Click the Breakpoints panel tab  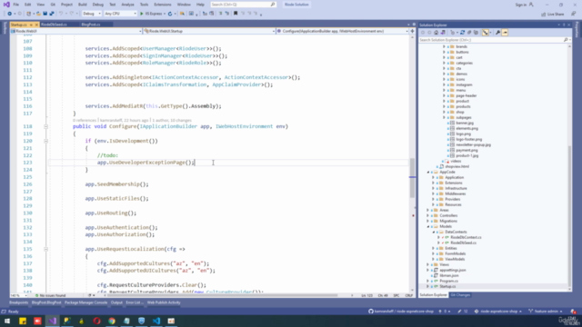tap(18, 302)
